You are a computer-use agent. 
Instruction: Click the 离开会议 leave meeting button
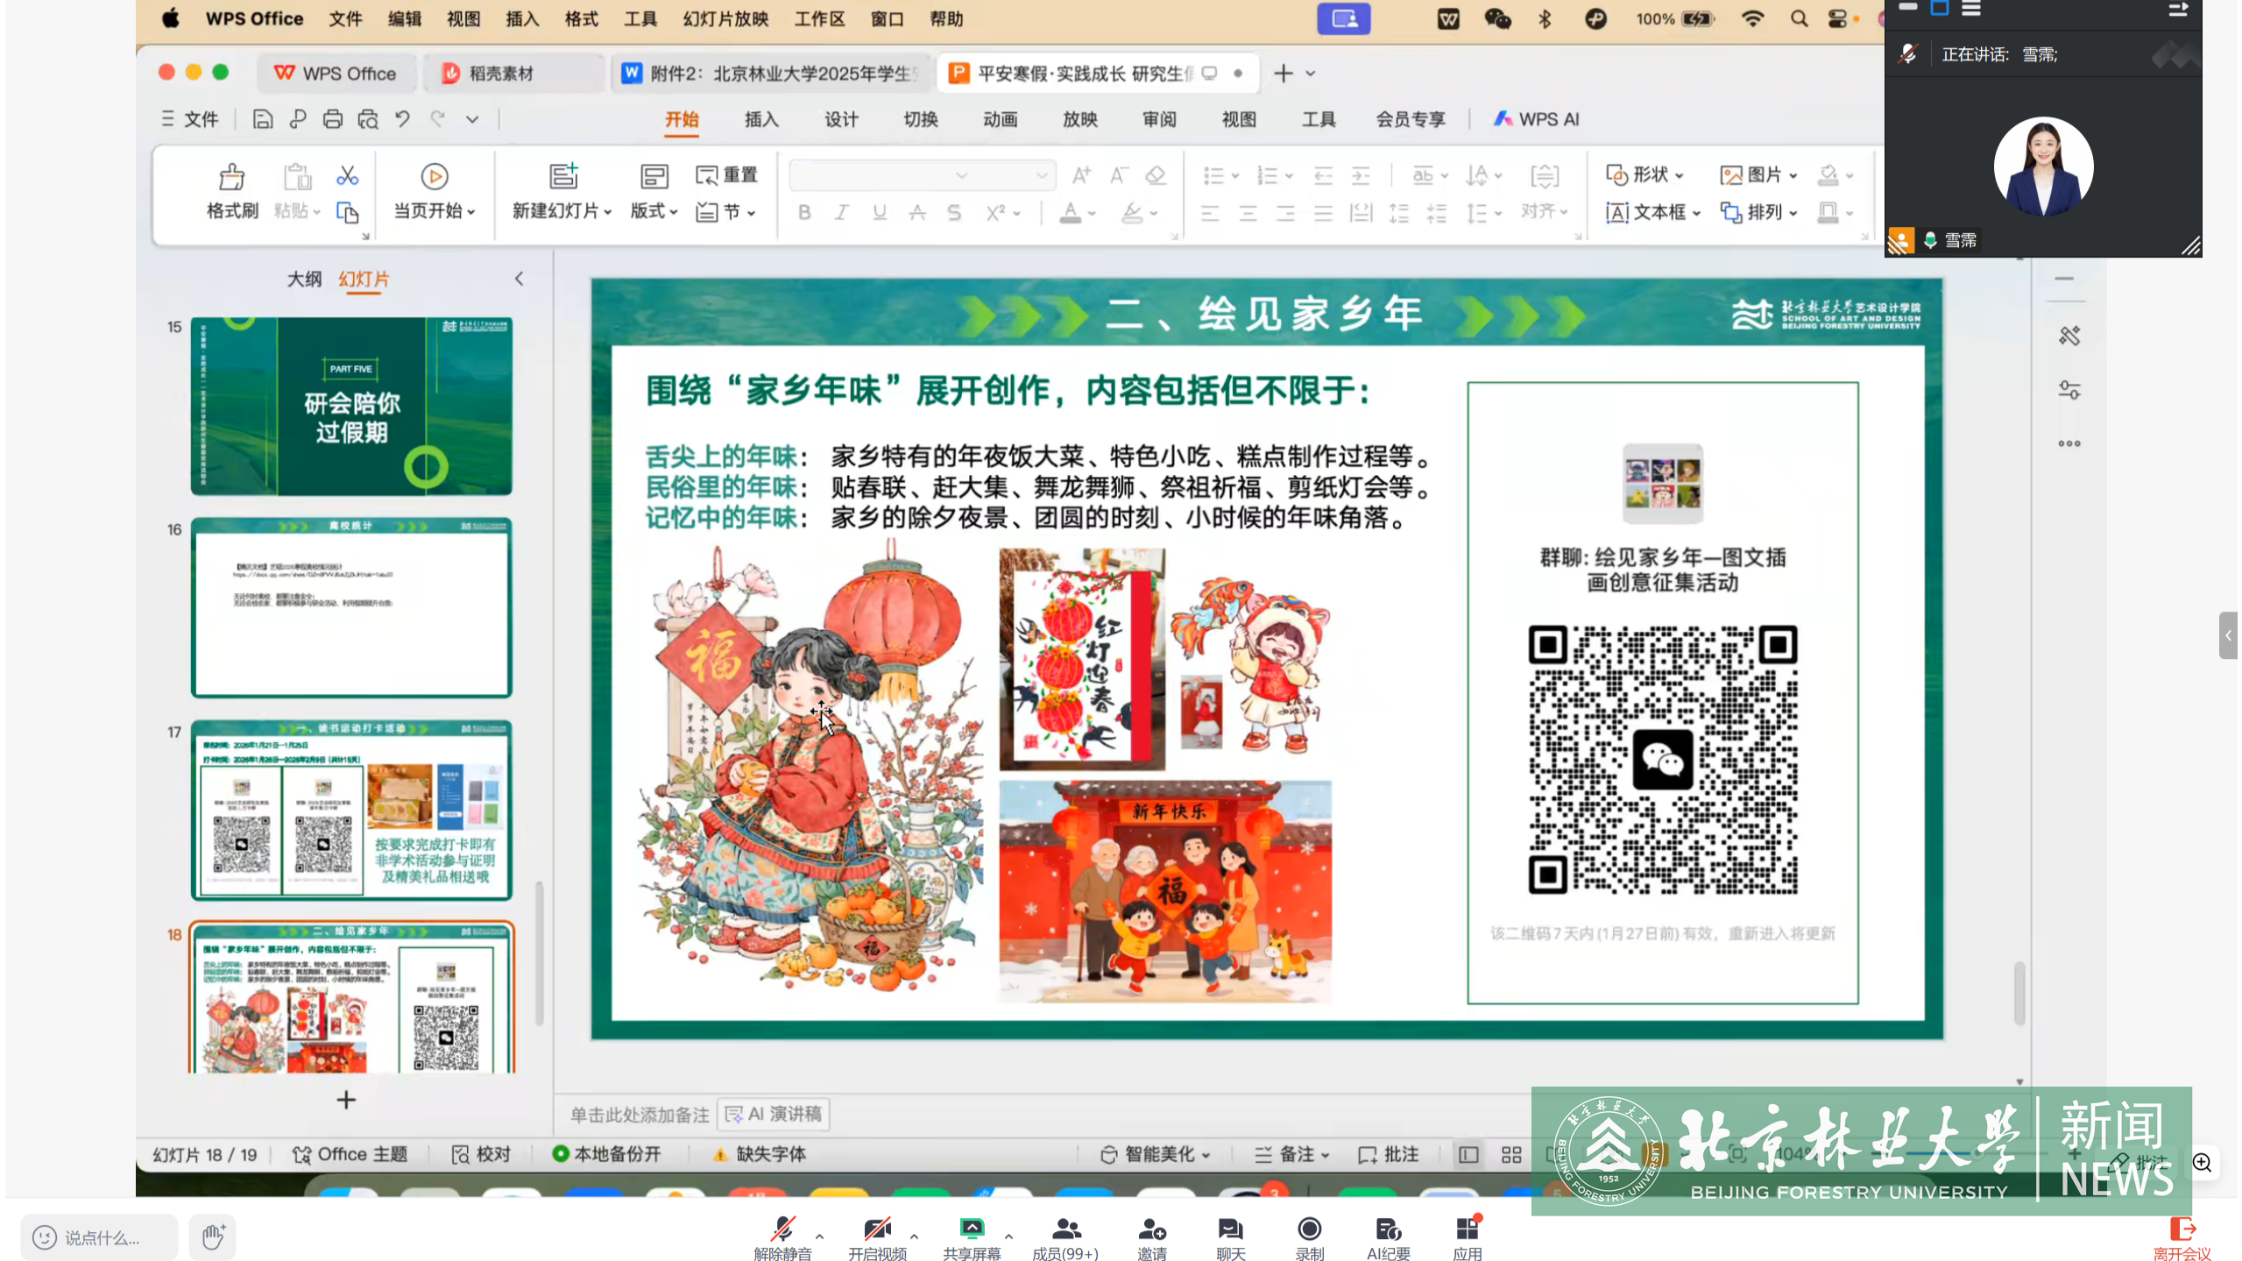pos(2182,1238)
